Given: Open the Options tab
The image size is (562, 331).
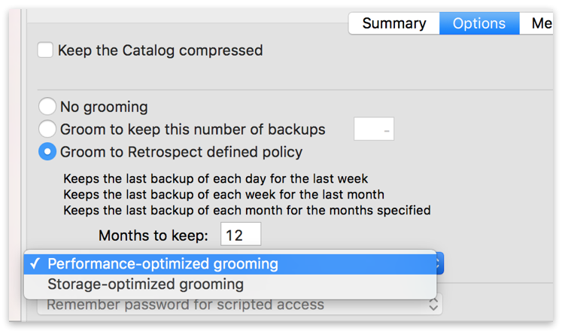Looking at the screenshot, I should [478, 23].
